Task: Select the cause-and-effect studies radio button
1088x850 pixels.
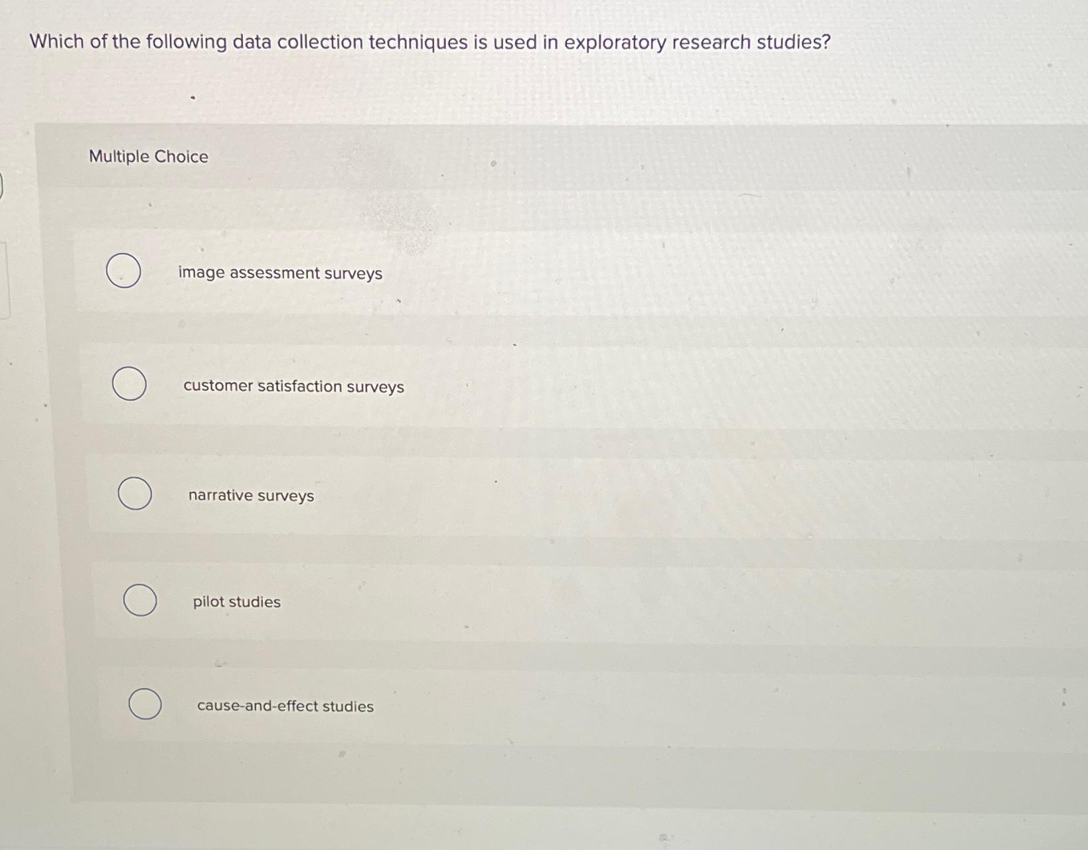Action: tap(144, 705)
